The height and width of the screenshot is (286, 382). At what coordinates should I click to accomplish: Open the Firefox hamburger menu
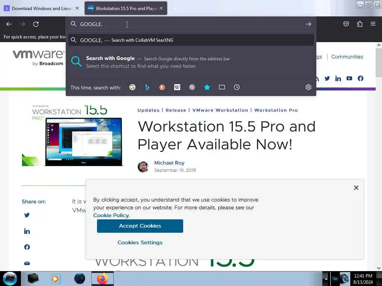[x=373, y=24]
